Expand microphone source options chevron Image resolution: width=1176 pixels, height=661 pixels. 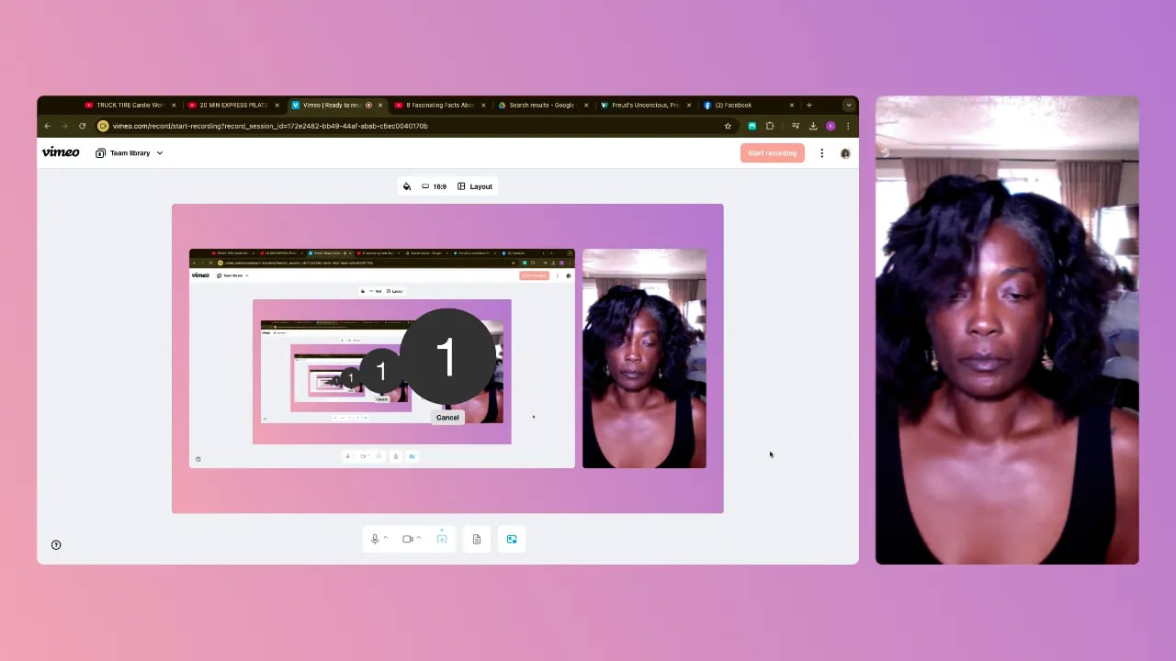[x=386, y=538]
